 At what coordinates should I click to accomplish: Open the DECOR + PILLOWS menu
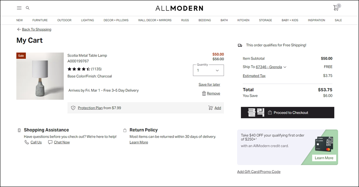click(x=116, y=20)
